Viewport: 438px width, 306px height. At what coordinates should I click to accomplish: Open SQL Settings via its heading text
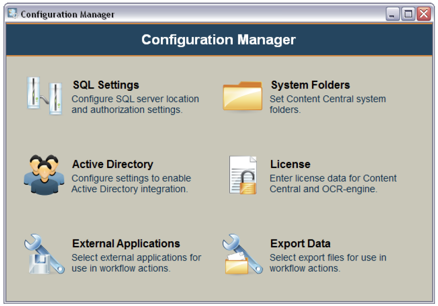pyautogui.click(x=106, y=85)
